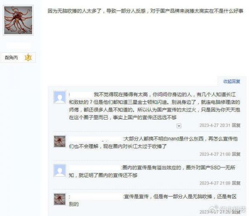249x216 pixels.
Task: Reply to the 2023-4-27 21:09 comment
Action: 236,183
